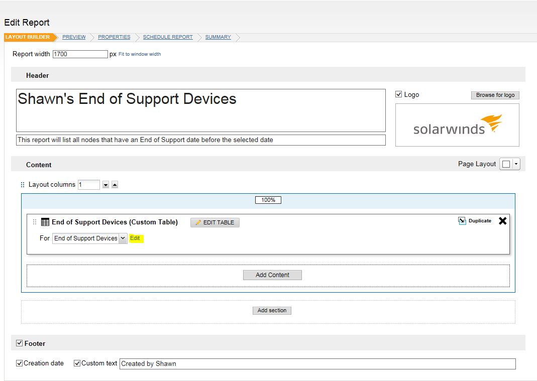Increase layout columns with the up arrow
537x381 pixels.
coord(115,185)
